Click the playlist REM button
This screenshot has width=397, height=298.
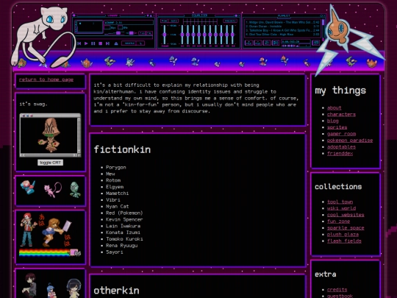(258, 43)
